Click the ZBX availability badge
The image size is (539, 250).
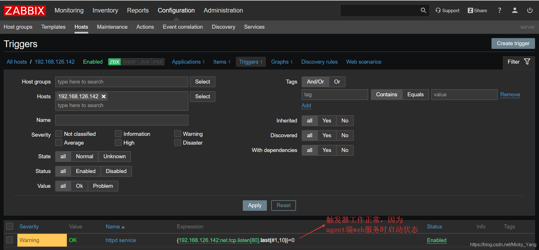[114, 62]
